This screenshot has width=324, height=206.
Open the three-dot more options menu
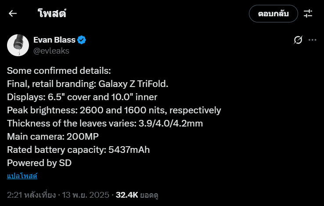313,40
